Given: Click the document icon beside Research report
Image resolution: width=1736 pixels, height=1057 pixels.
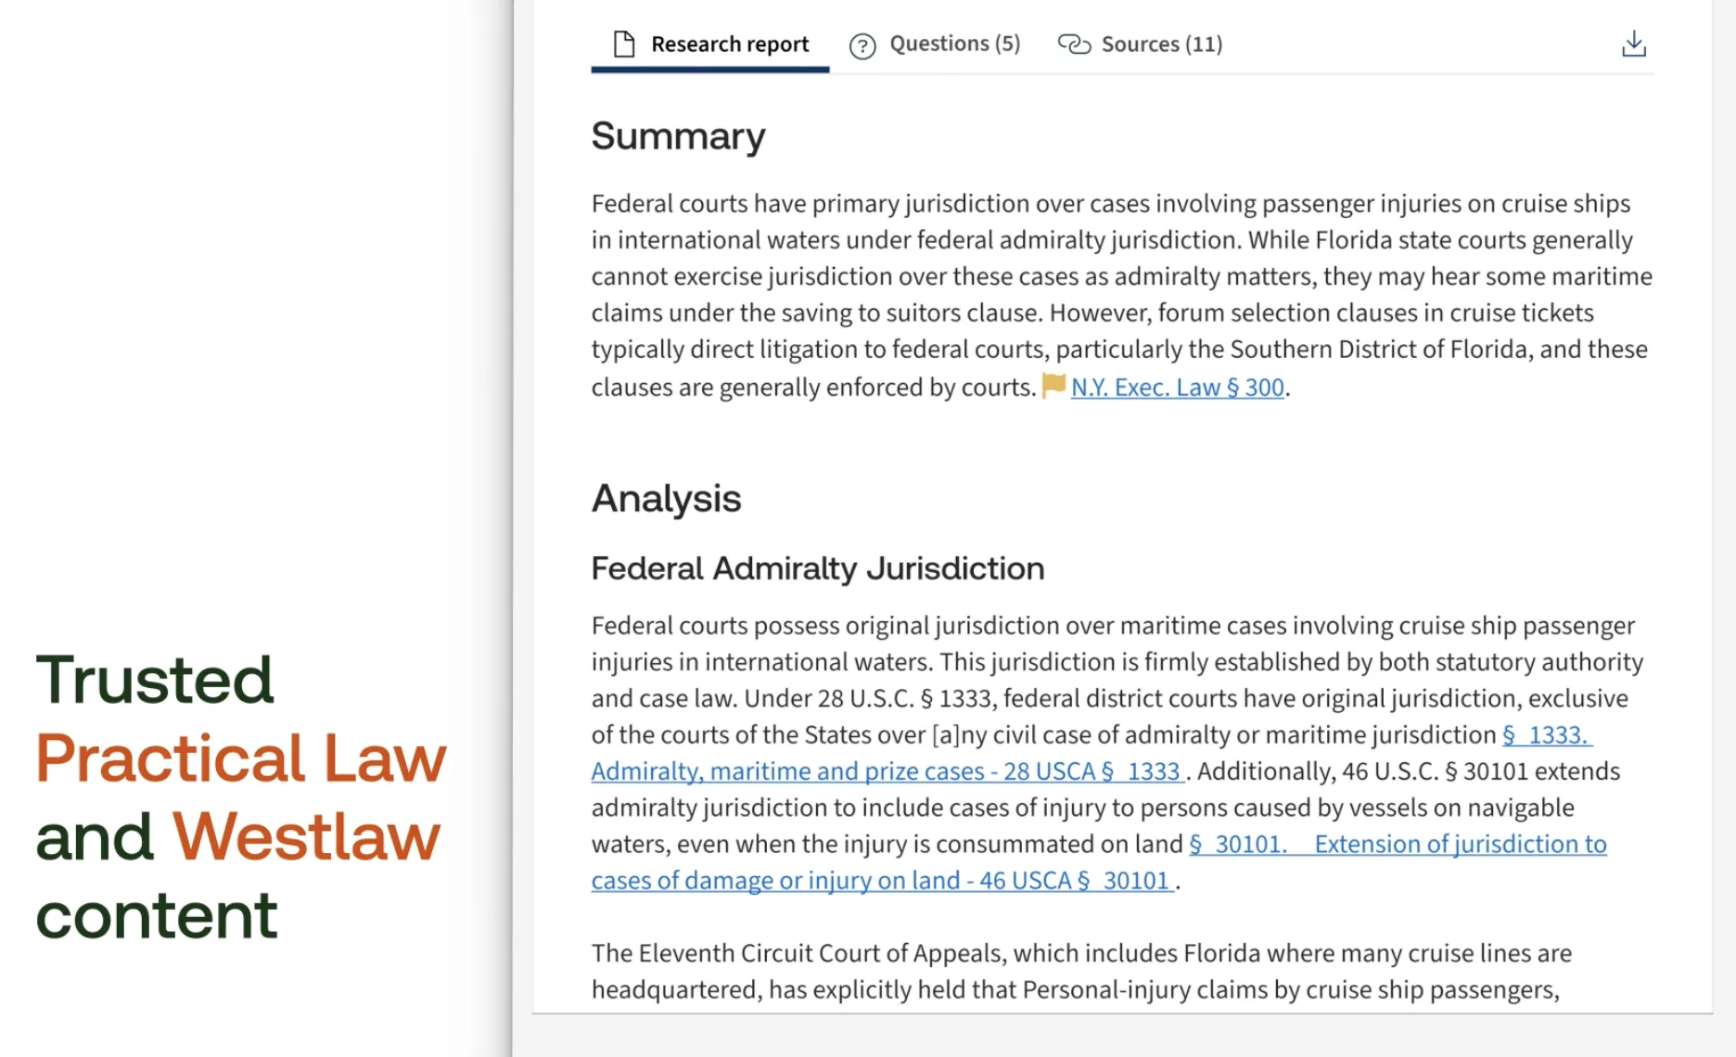Looking at the screenshot, I should pyautogui.click(x=623, y=42).
